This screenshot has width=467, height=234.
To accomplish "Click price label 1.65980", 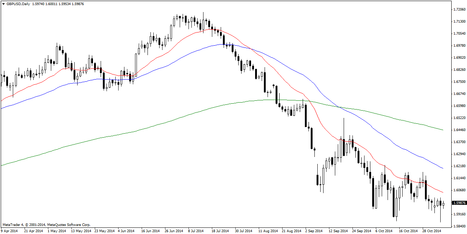I will tap(459, 106).
